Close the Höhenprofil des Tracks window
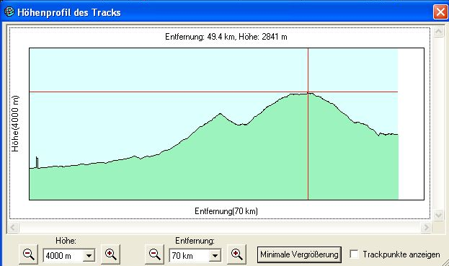The height and width of the screenshot is (266, 449). (x=440, y=12)
